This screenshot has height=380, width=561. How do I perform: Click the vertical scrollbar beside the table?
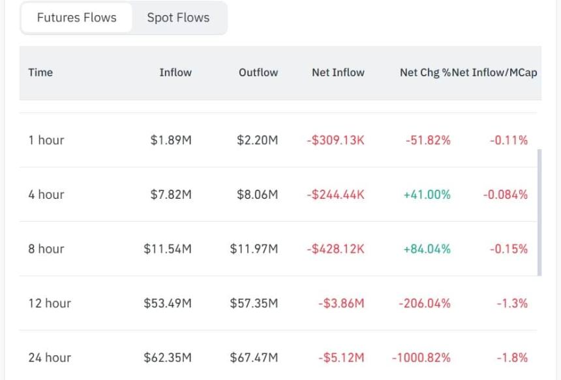click(x=539, y=212)
